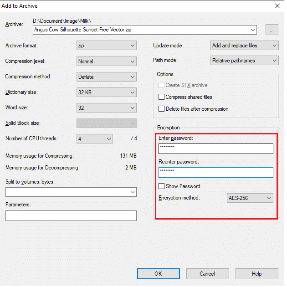Screen dimensions: 287x287
Task: Open the Archive format dropdown
Action: click(x=107, y=46)
